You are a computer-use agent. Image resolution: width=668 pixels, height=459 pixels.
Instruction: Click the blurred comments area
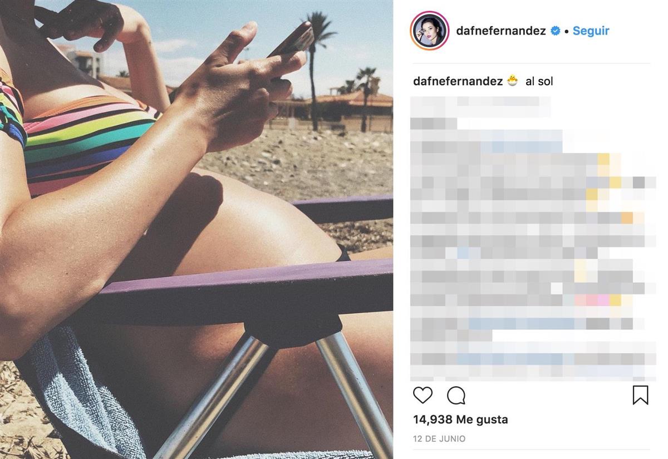[x=533, y=238]
